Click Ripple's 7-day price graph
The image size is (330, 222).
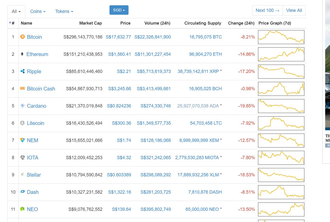(281, 71)
